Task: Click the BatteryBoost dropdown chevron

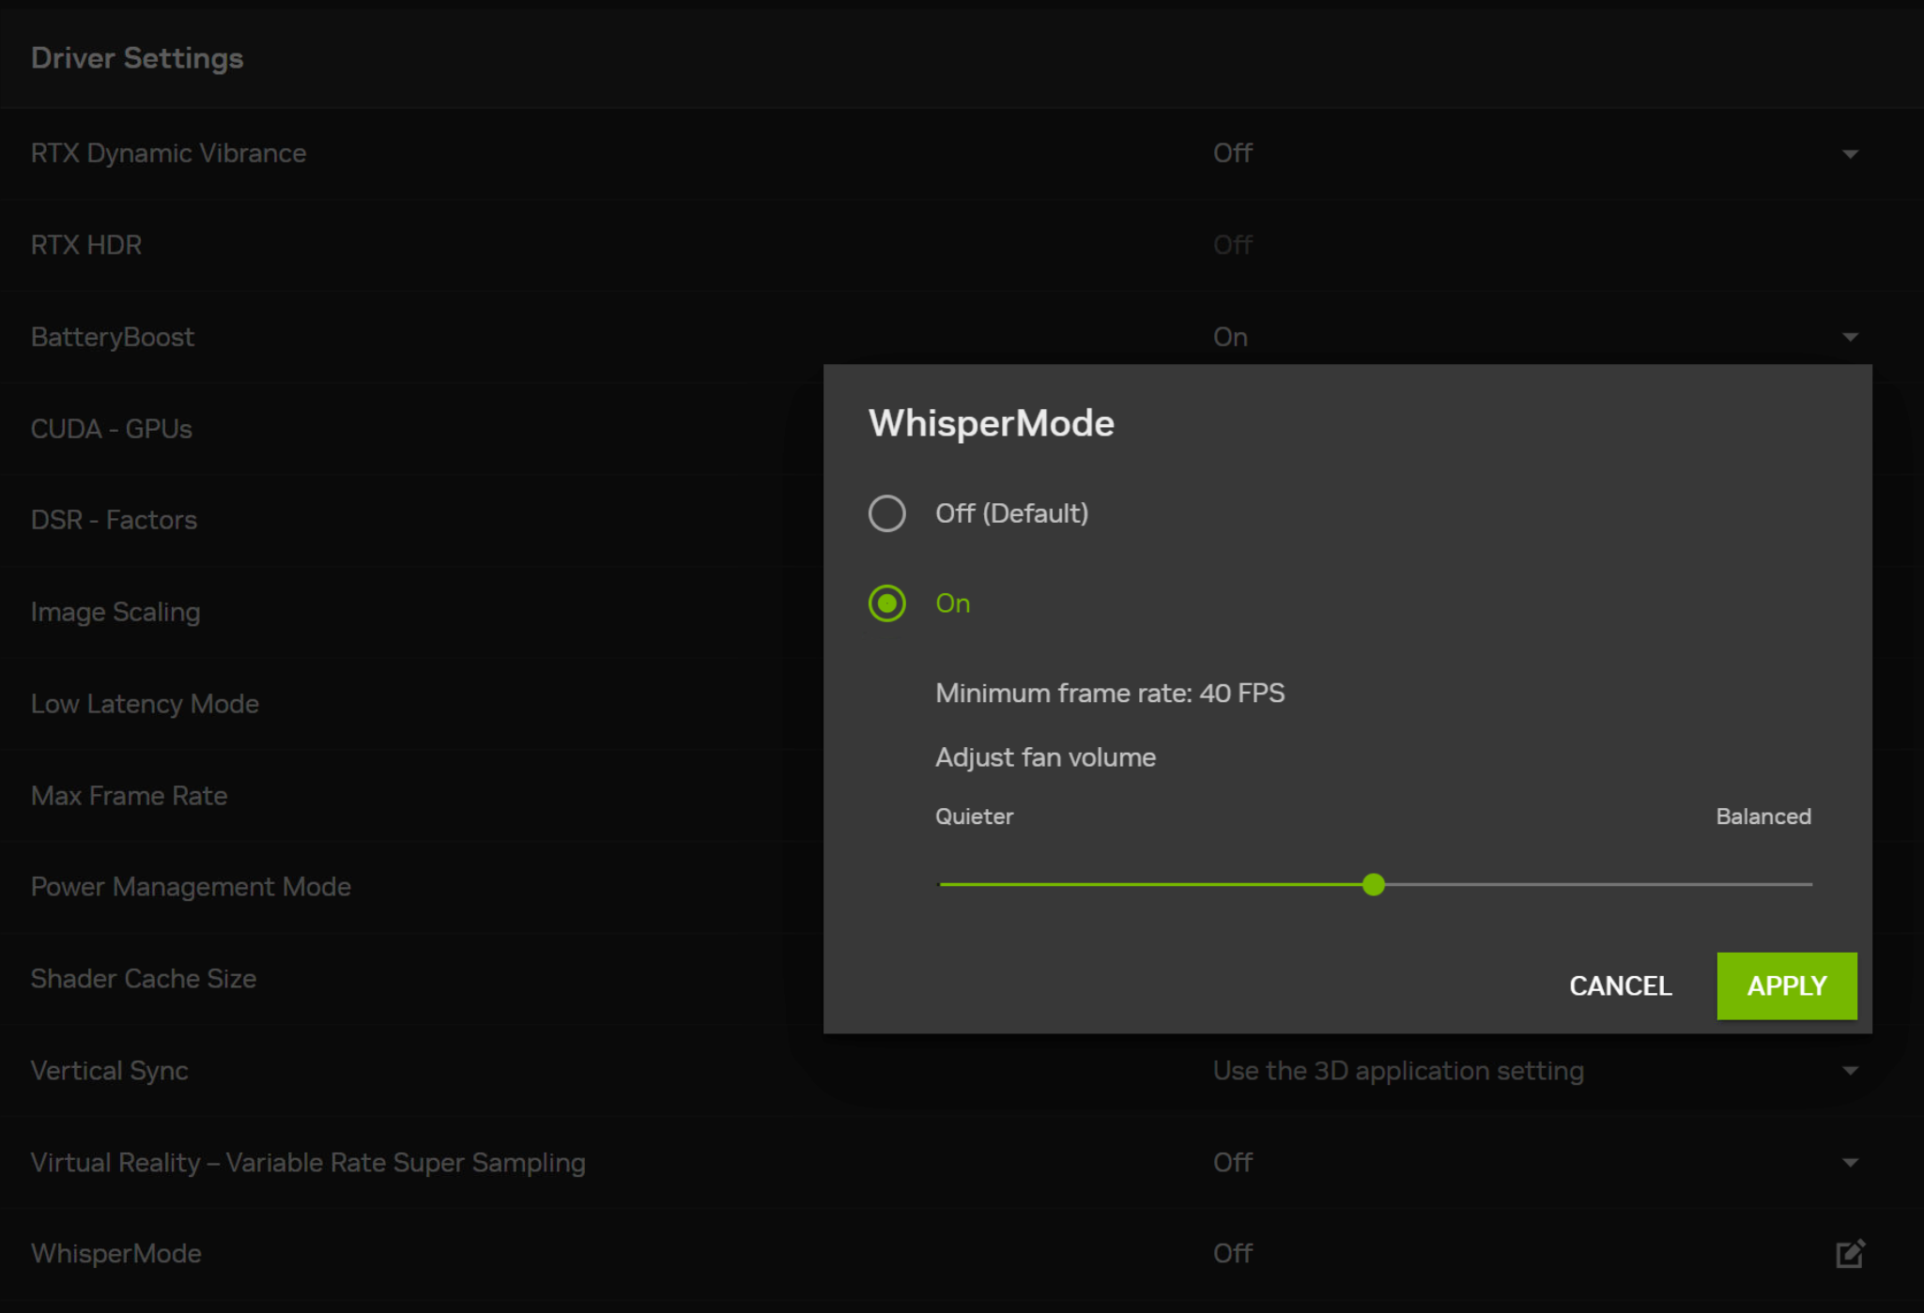Action: tap(1851, 336)
